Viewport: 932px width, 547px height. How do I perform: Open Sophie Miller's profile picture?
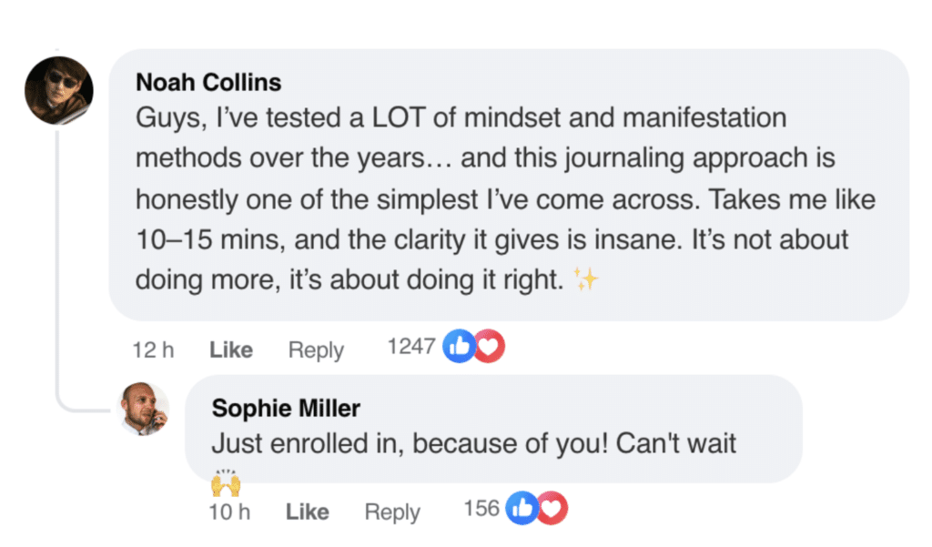(x=145, y=409)
